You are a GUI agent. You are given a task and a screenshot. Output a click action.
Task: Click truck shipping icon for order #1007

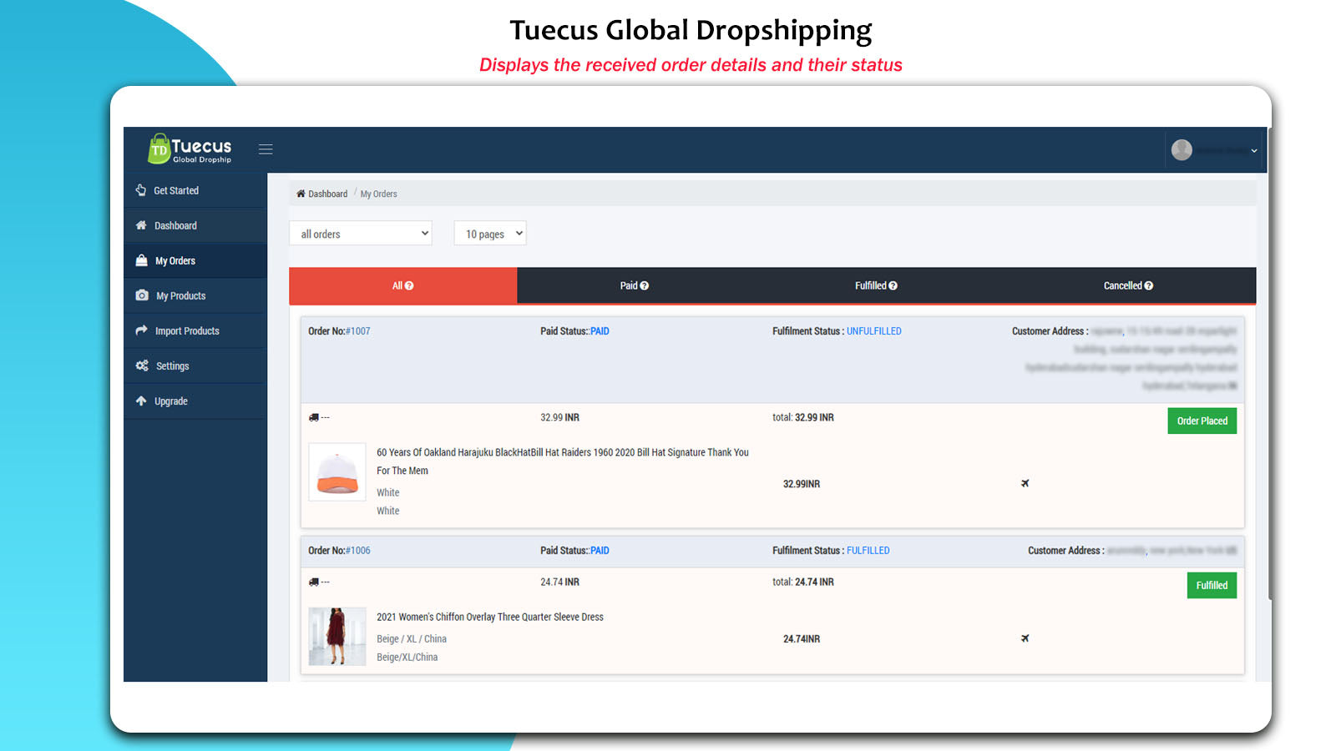314,417
